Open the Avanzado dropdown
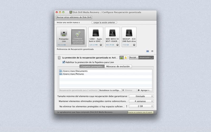Image resolution: width=211 pixels, height=132 pixels. (x=146, y=58)
